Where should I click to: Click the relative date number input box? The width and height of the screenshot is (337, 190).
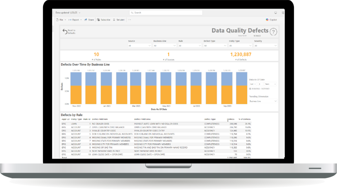click(x=261, y=84)
